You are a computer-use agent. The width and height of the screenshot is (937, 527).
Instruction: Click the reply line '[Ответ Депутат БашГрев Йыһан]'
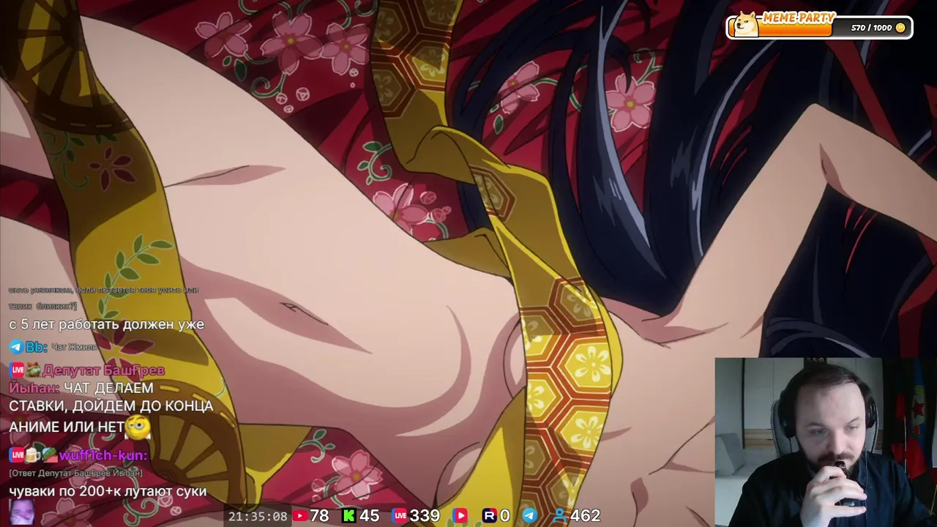click(x=75, y=474)
